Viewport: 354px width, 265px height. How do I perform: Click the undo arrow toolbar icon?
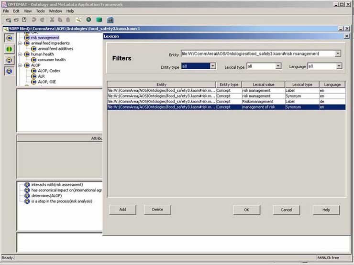[34, 20]
